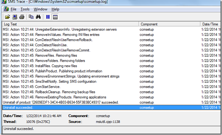
Task: Click the Log Text column header
Action: click(x=71, y=24)
